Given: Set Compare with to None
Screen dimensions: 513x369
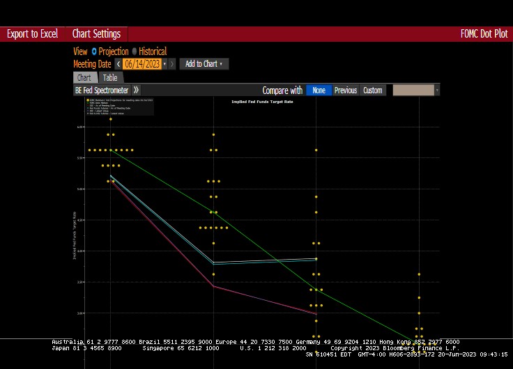Looking at the screenshot, I should click(319, 91).
